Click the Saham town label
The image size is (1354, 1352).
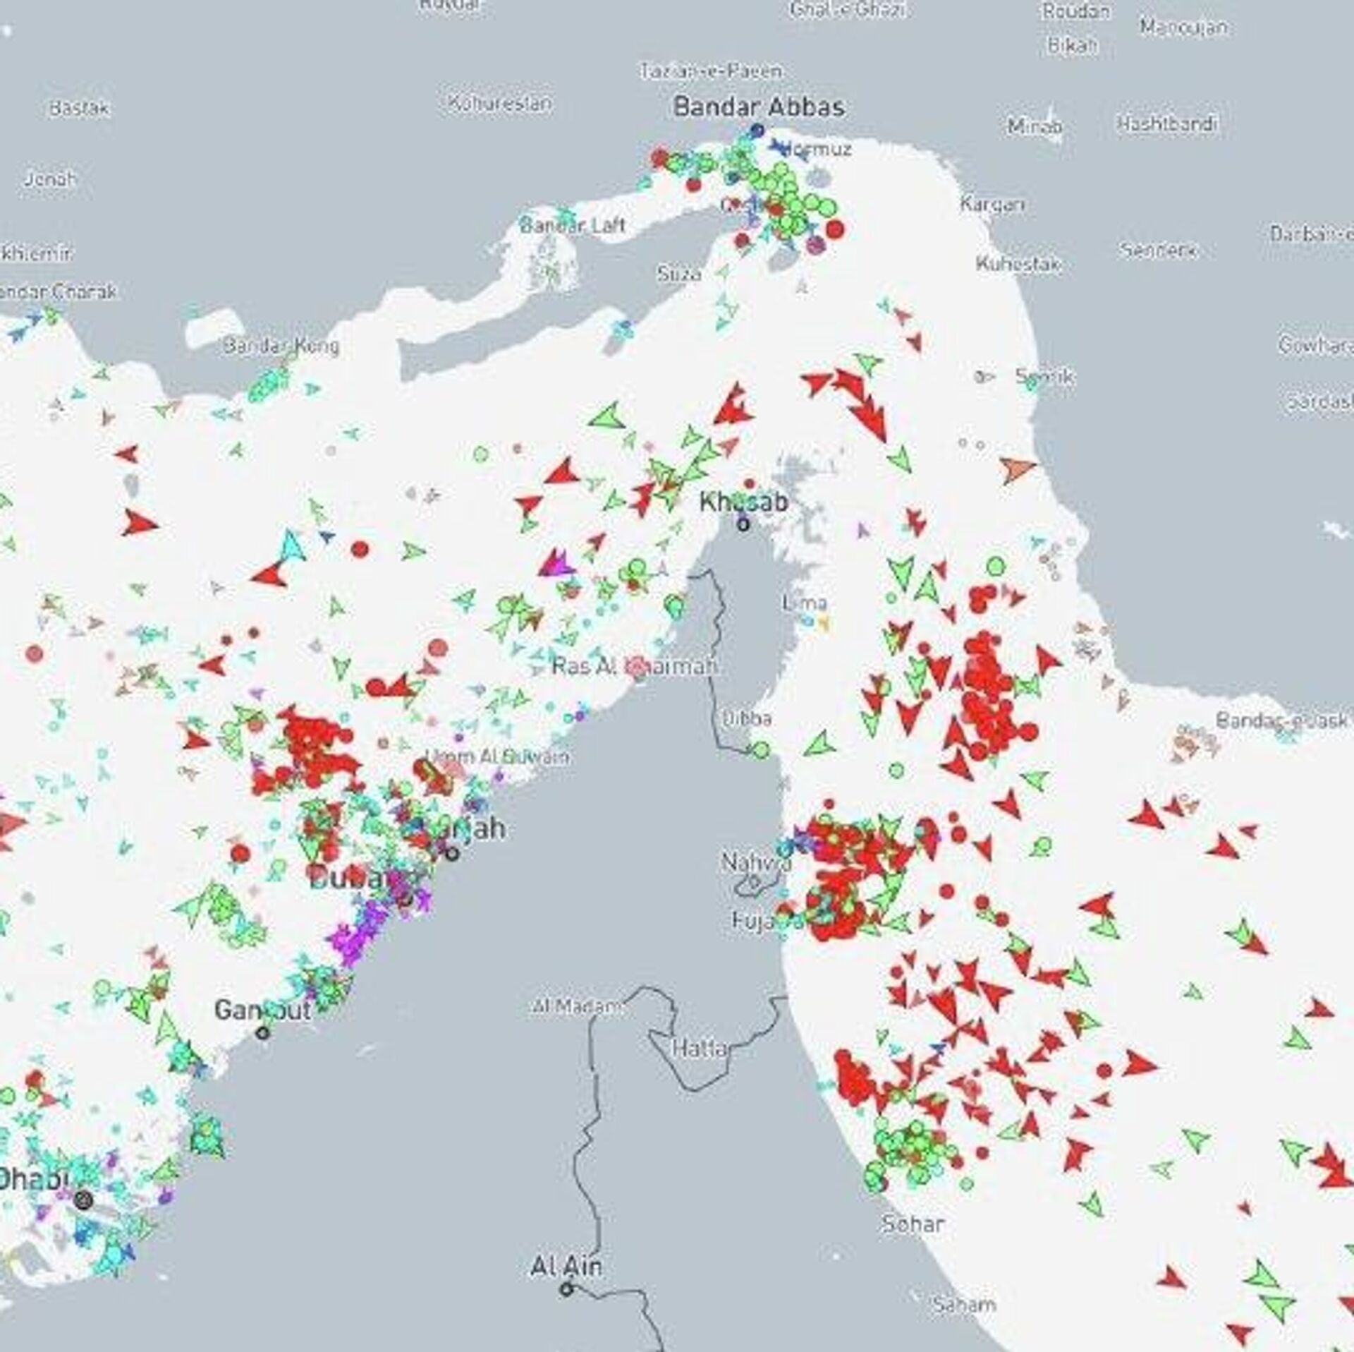964,1305
